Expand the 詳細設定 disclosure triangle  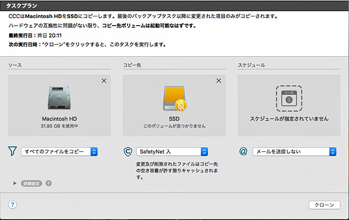(15, 183)
